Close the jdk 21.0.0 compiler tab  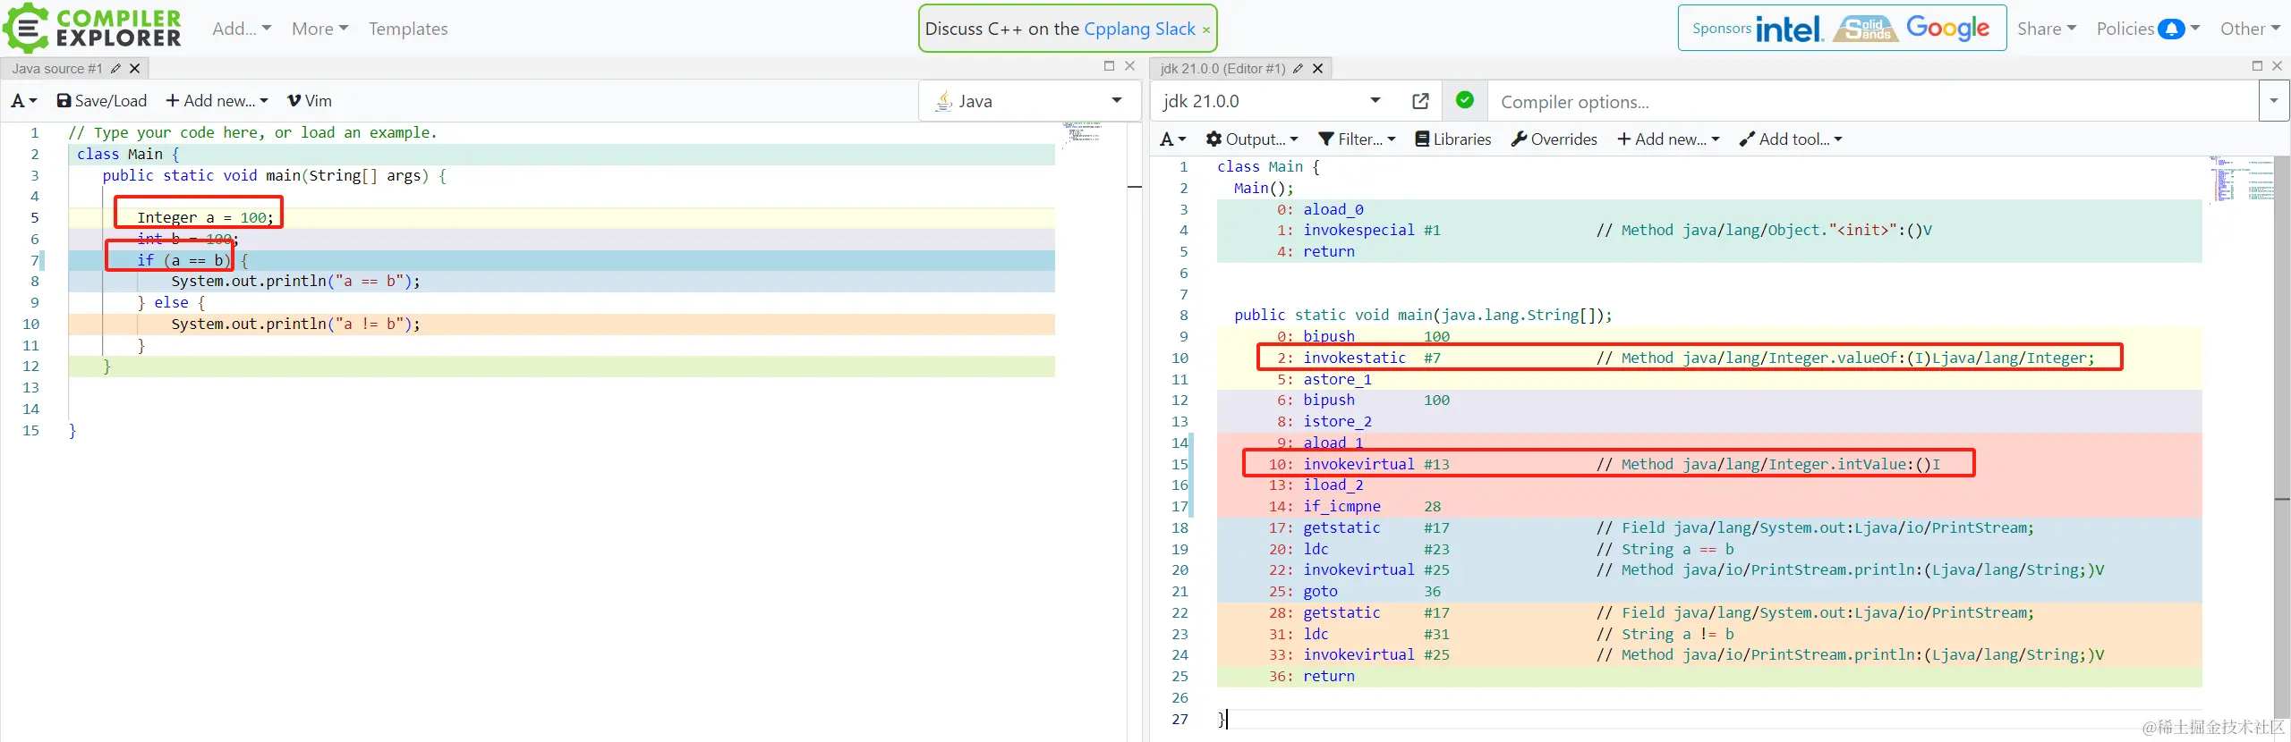click(x=1317, y=68)
